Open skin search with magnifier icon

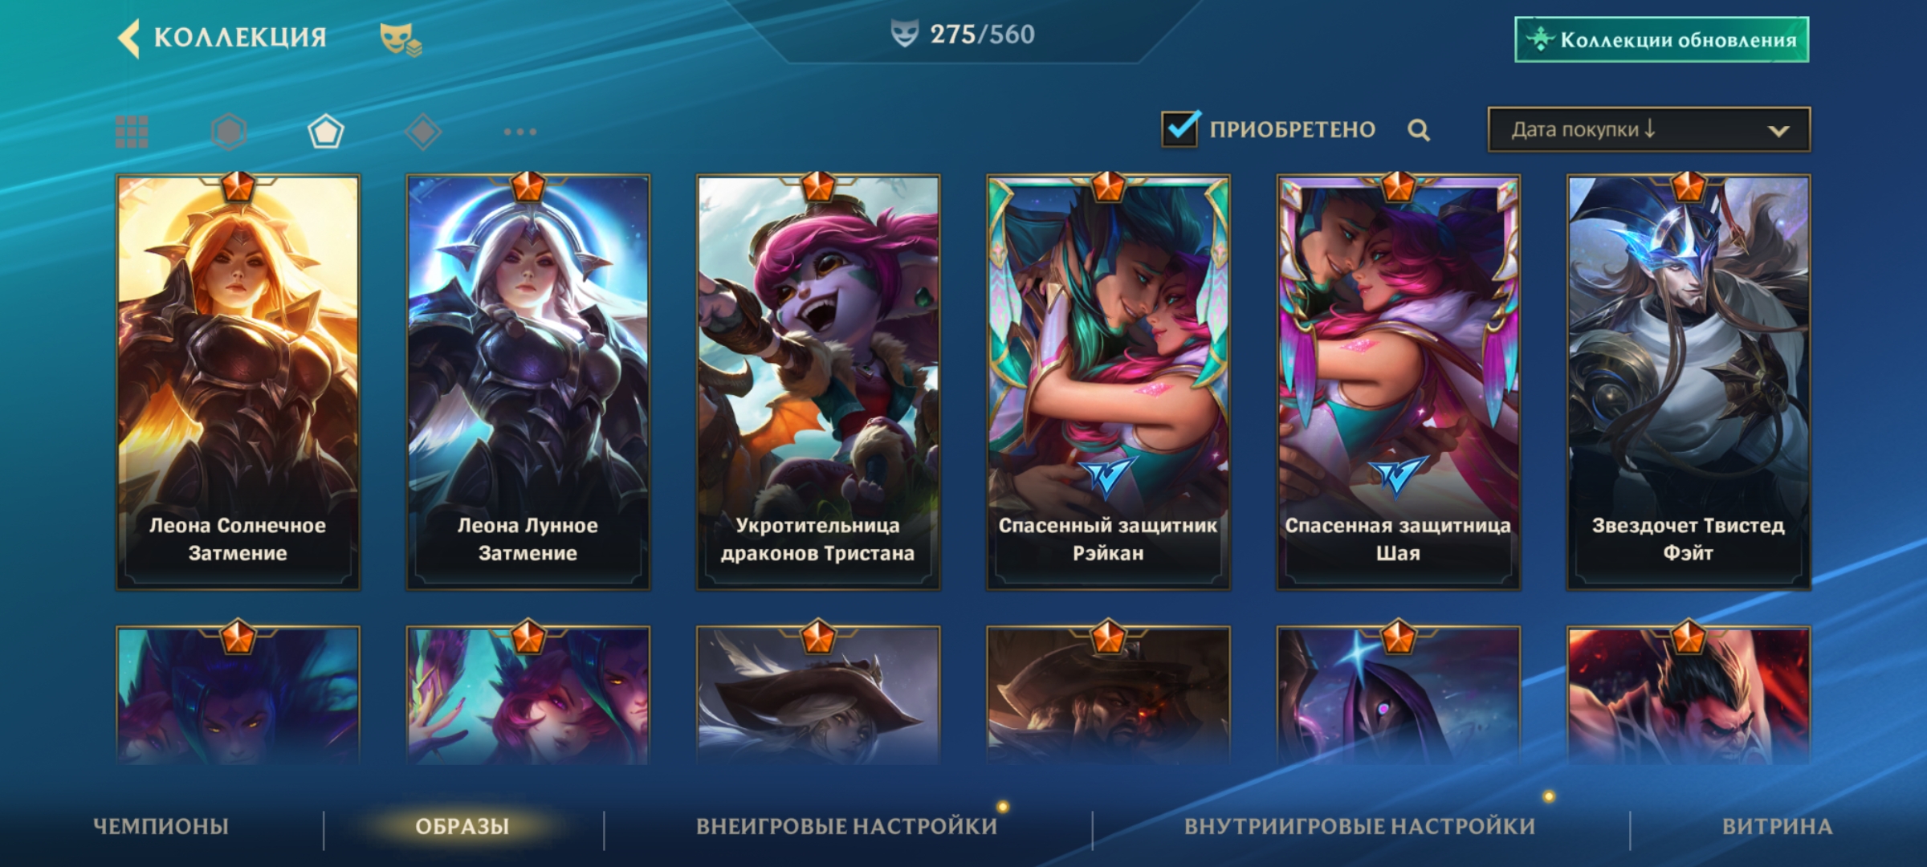(x=1419, y=130)
